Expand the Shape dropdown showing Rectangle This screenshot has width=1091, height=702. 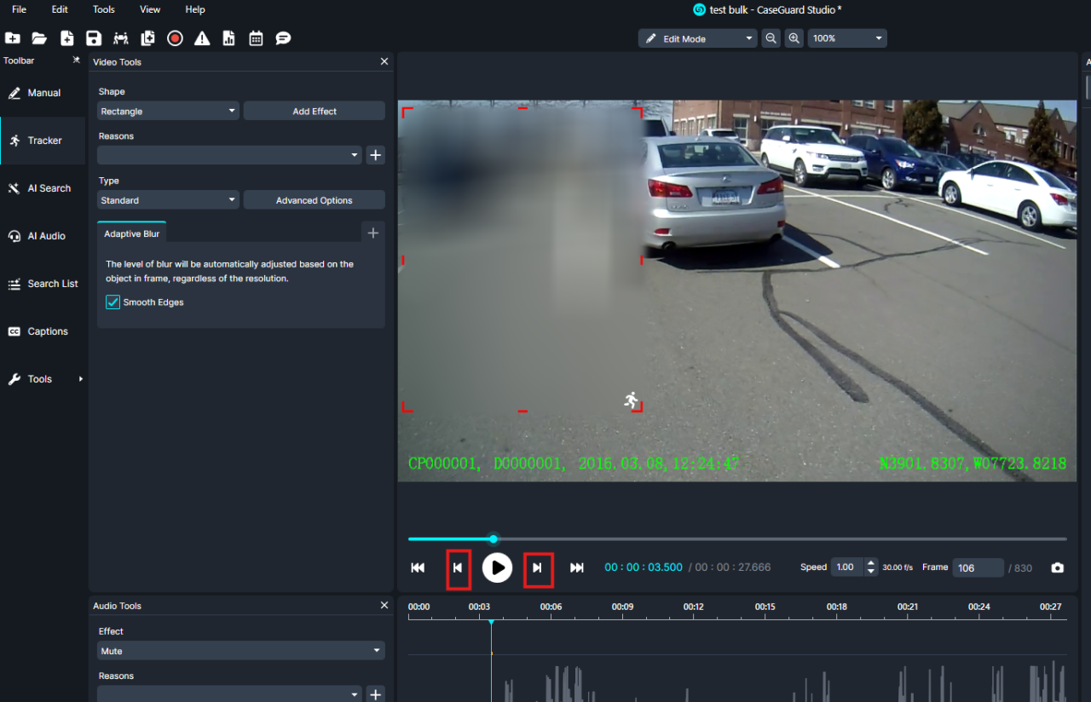[168, 112]
